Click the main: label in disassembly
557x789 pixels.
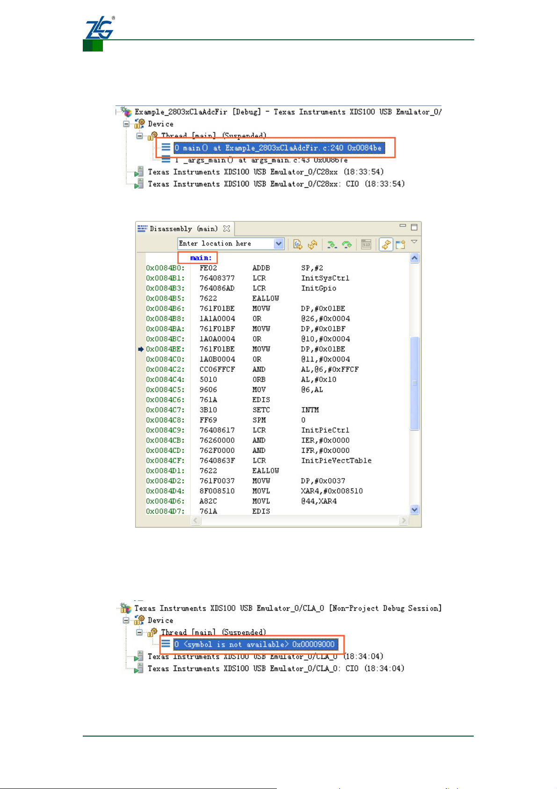[201, 258]
